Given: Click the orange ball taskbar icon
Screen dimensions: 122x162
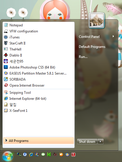Looking at the screenshot, I should click(x=61, y=155).
